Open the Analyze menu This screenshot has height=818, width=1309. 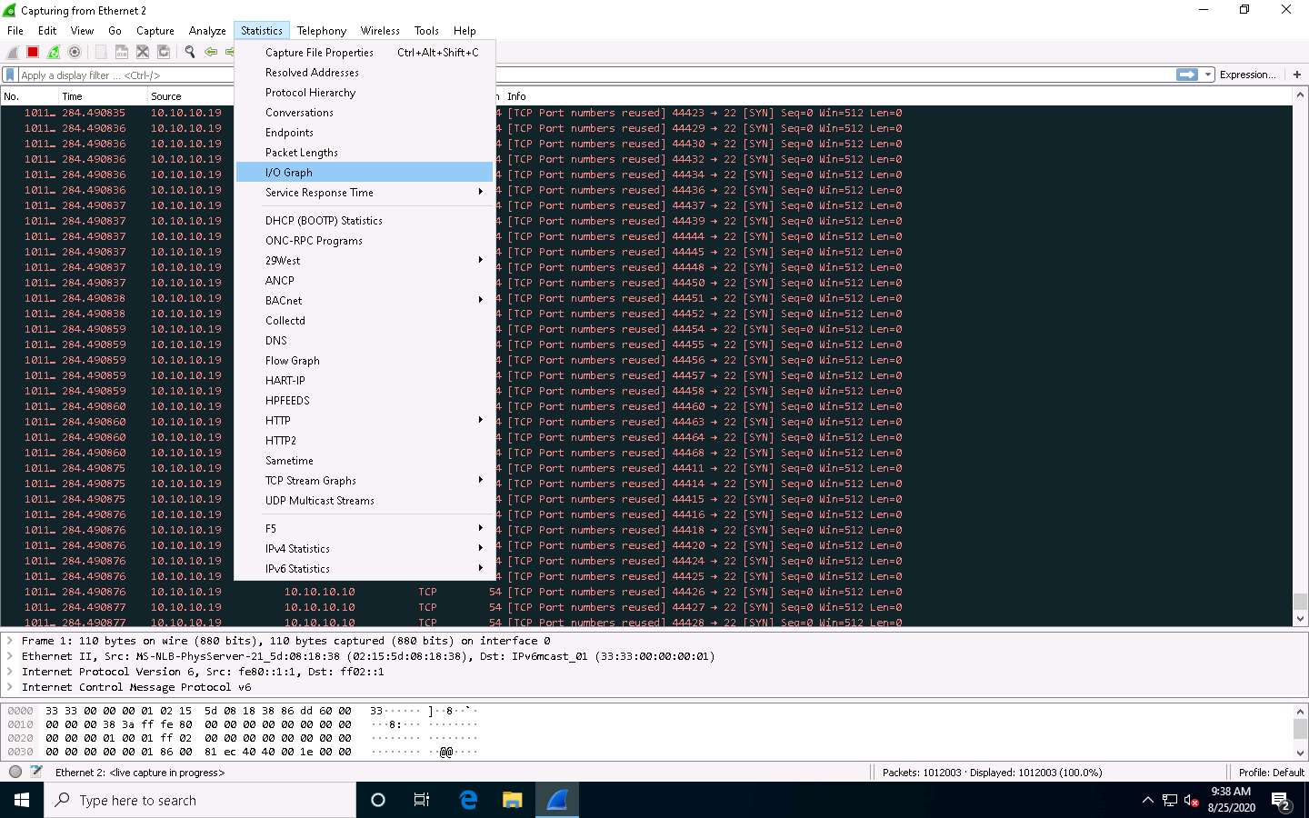pyautogui.click(x=207, y=30)
